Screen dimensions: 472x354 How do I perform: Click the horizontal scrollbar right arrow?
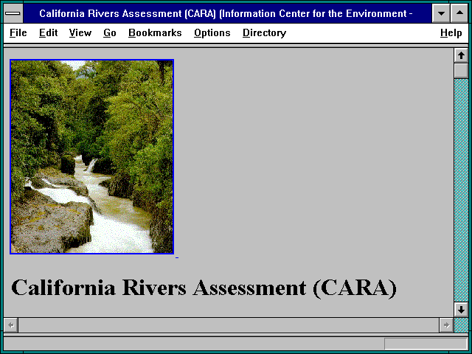point(446,325)
